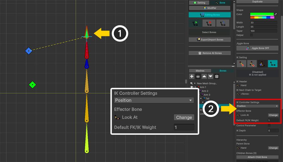
Task: Switch to the Meshes tab
Action: (x=200, y=71)
